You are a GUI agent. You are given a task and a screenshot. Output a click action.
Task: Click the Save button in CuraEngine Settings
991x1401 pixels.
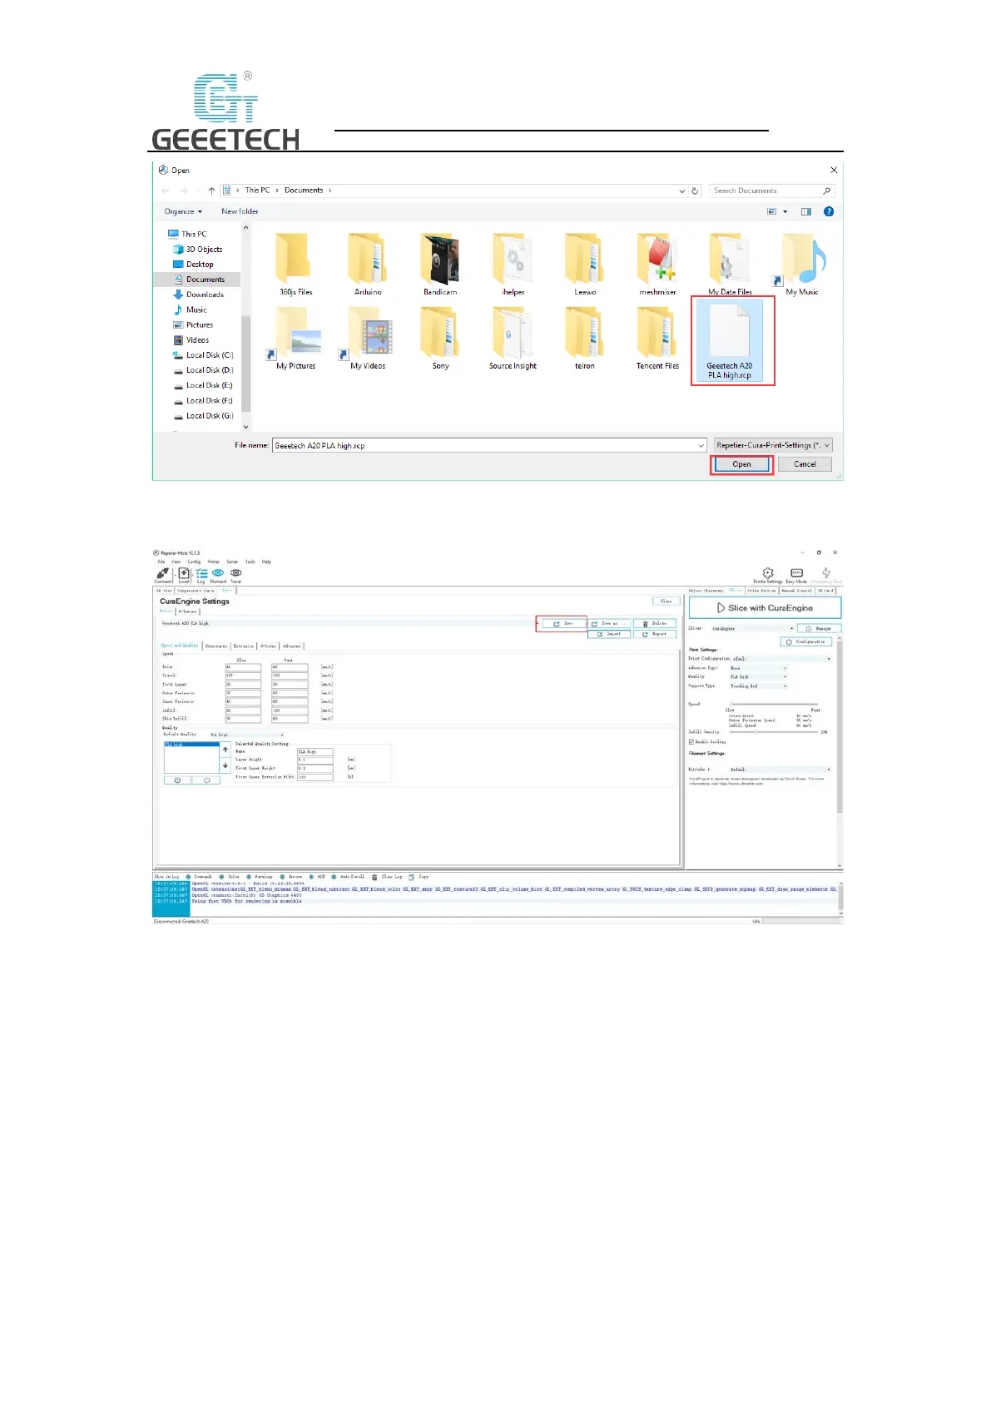(x=563, y=623)
